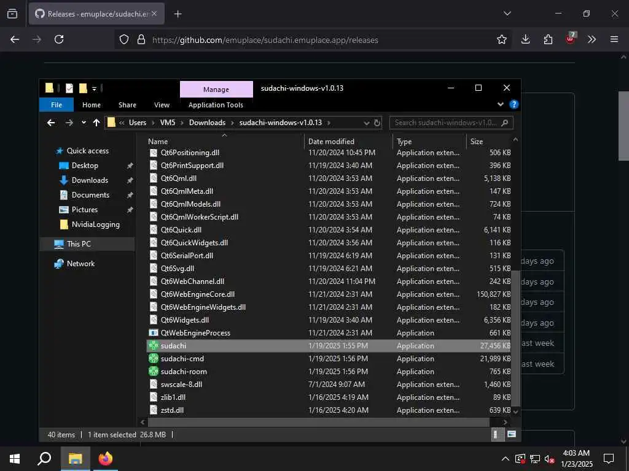Select Documents in the navigation pane
This screenshot has width=629, height=471.
click(90, 195)
